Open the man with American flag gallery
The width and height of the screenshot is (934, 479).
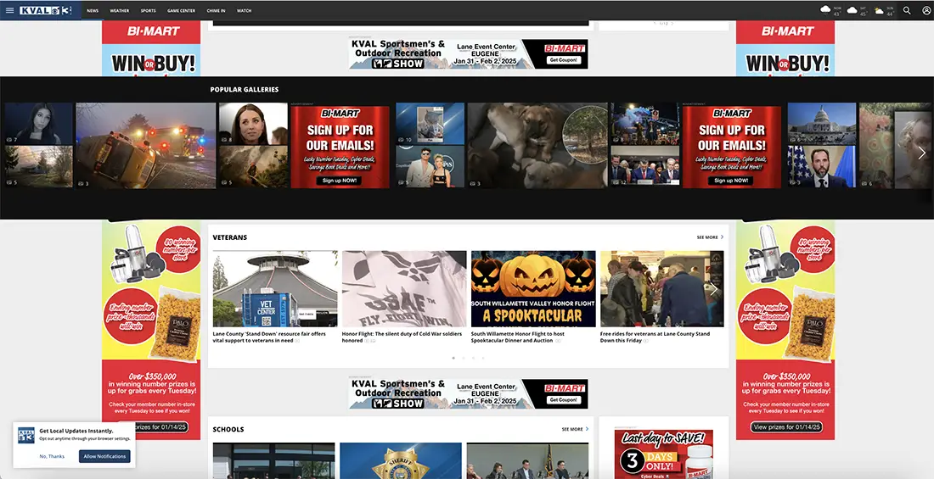pos(822,167)
